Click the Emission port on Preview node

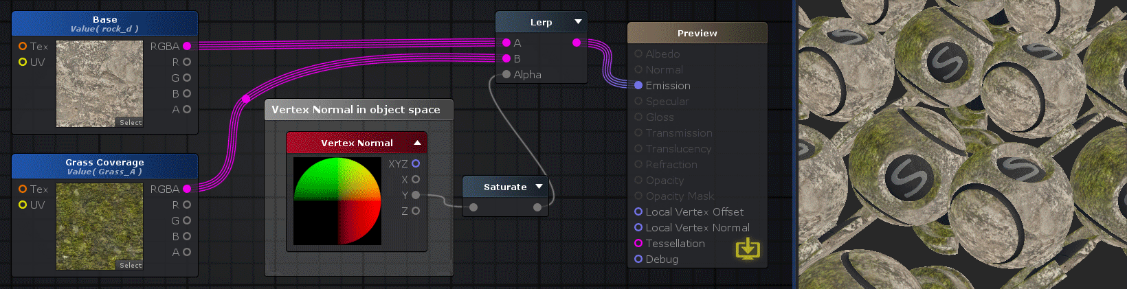click(638, 85)
